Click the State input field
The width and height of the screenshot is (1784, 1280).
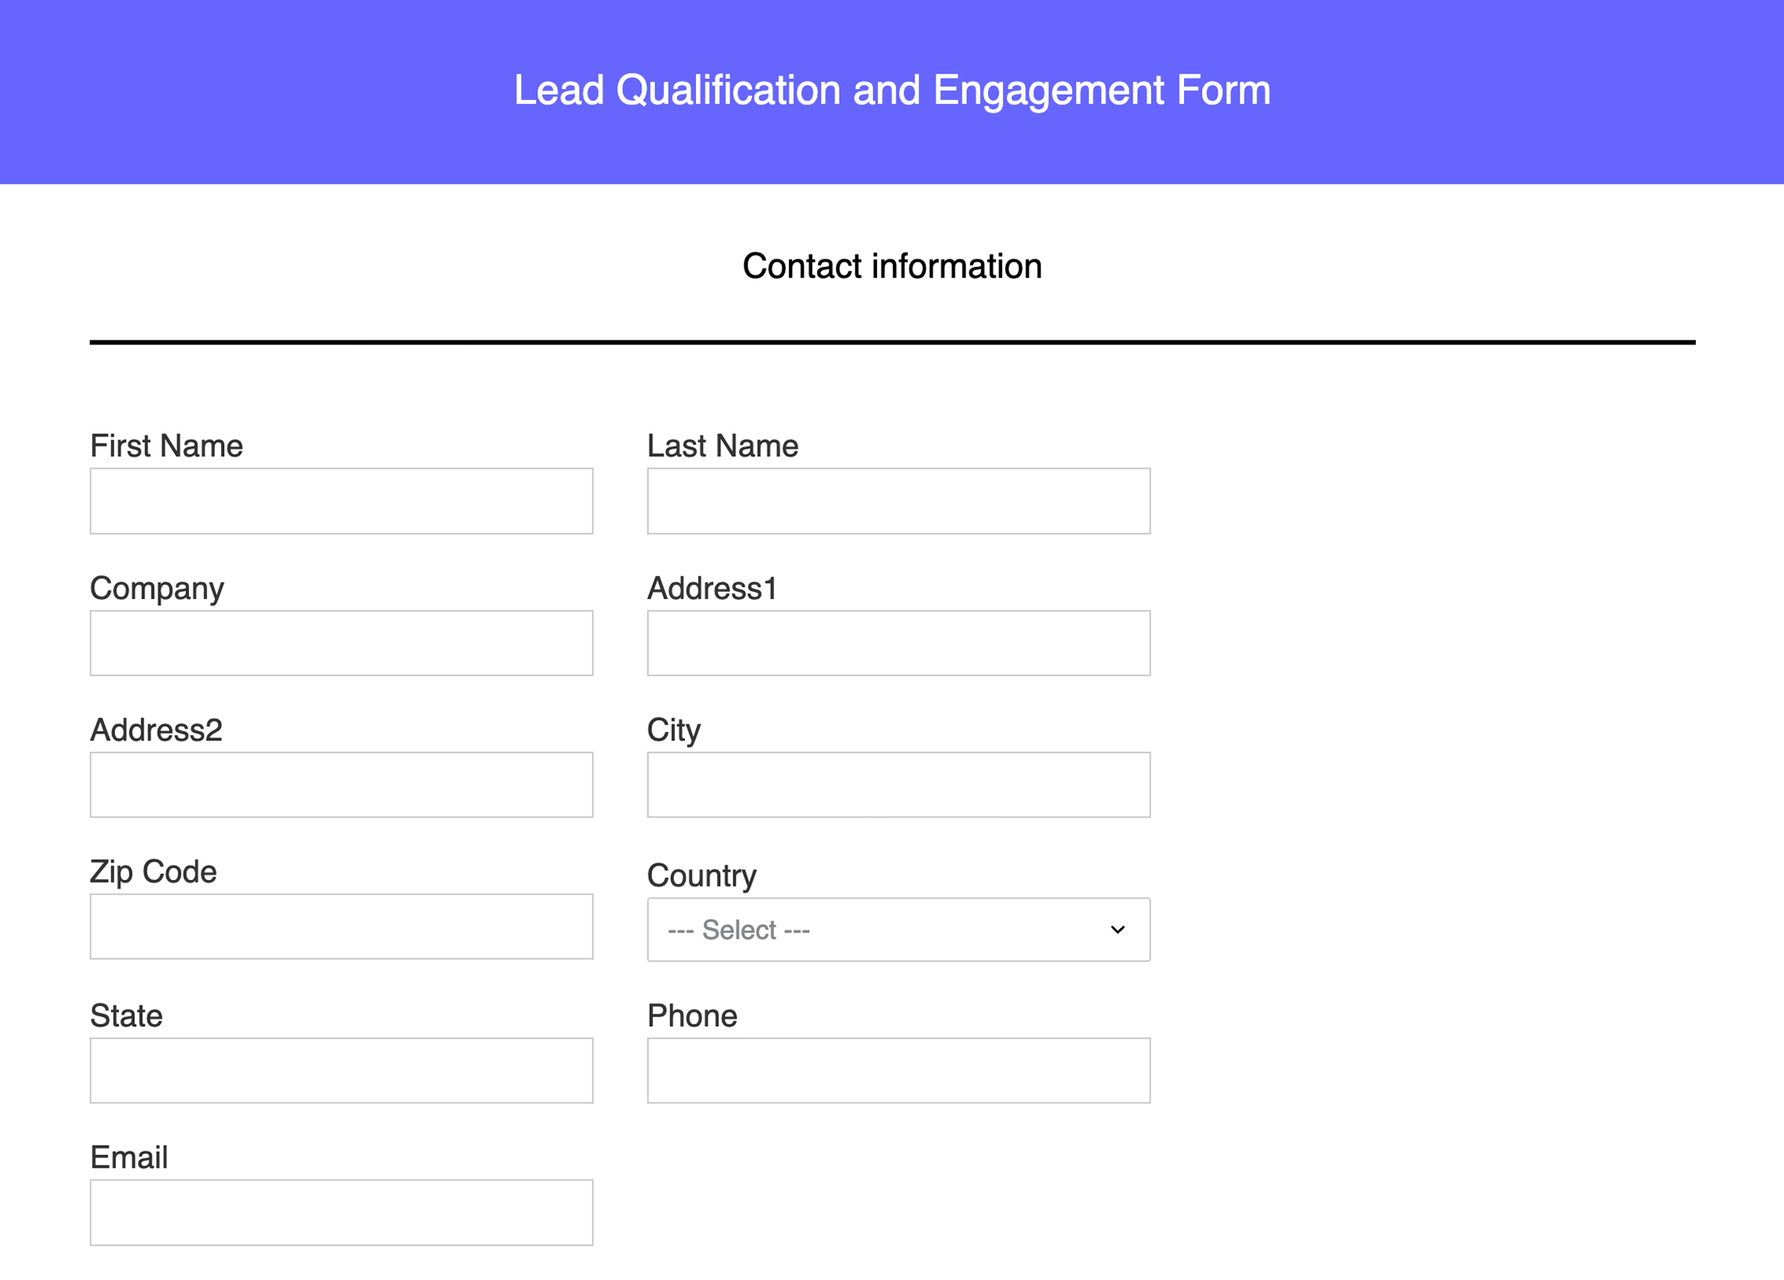coord(341,1070)
